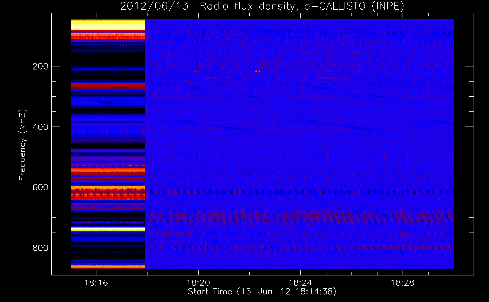This screenshot has width=489, height=302.
Task: Click the dark red band near 260 MHz
Action: 108,85
